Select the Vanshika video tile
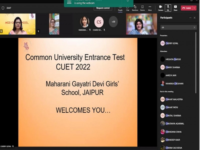Image resolution: width=200 pixels, height=150 pixels. click(85, 22)
